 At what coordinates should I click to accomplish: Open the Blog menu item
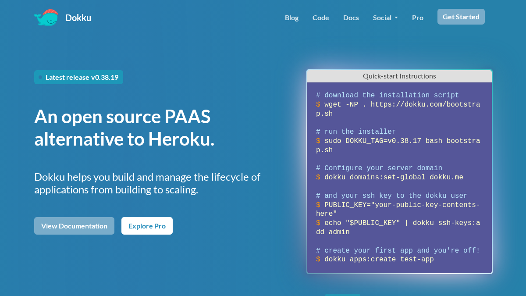coord(291,18)
